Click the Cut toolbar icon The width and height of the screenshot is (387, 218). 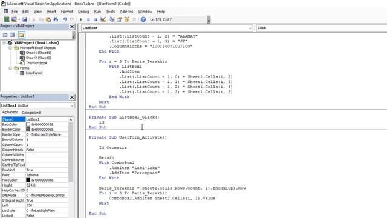34,19
